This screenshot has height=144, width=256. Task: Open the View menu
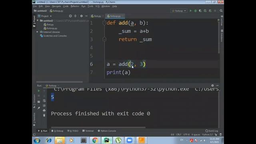point(47,6)
